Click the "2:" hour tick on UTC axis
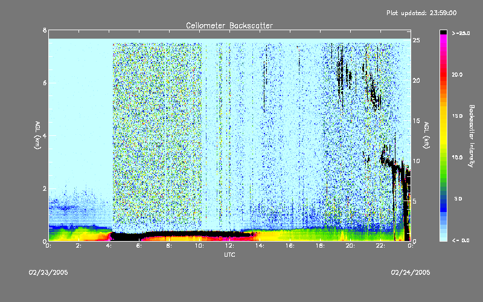The height and width of the screenshot is (302, 483). [78, 246]
